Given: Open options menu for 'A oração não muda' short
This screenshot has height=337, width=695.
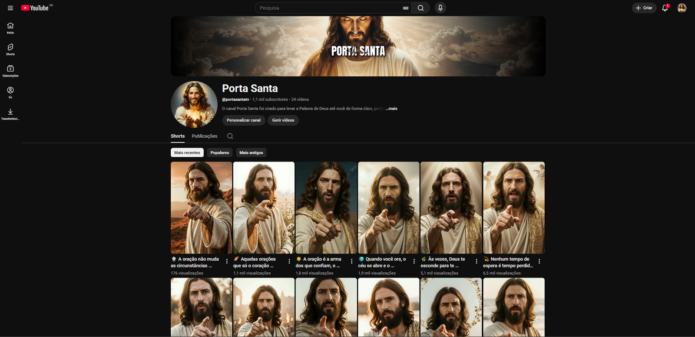Looking at the screenshot, I should pos(227,261).
